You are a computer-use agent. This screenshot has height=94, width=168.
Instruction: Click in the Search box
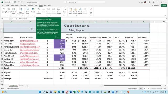(x=85, y=2)
